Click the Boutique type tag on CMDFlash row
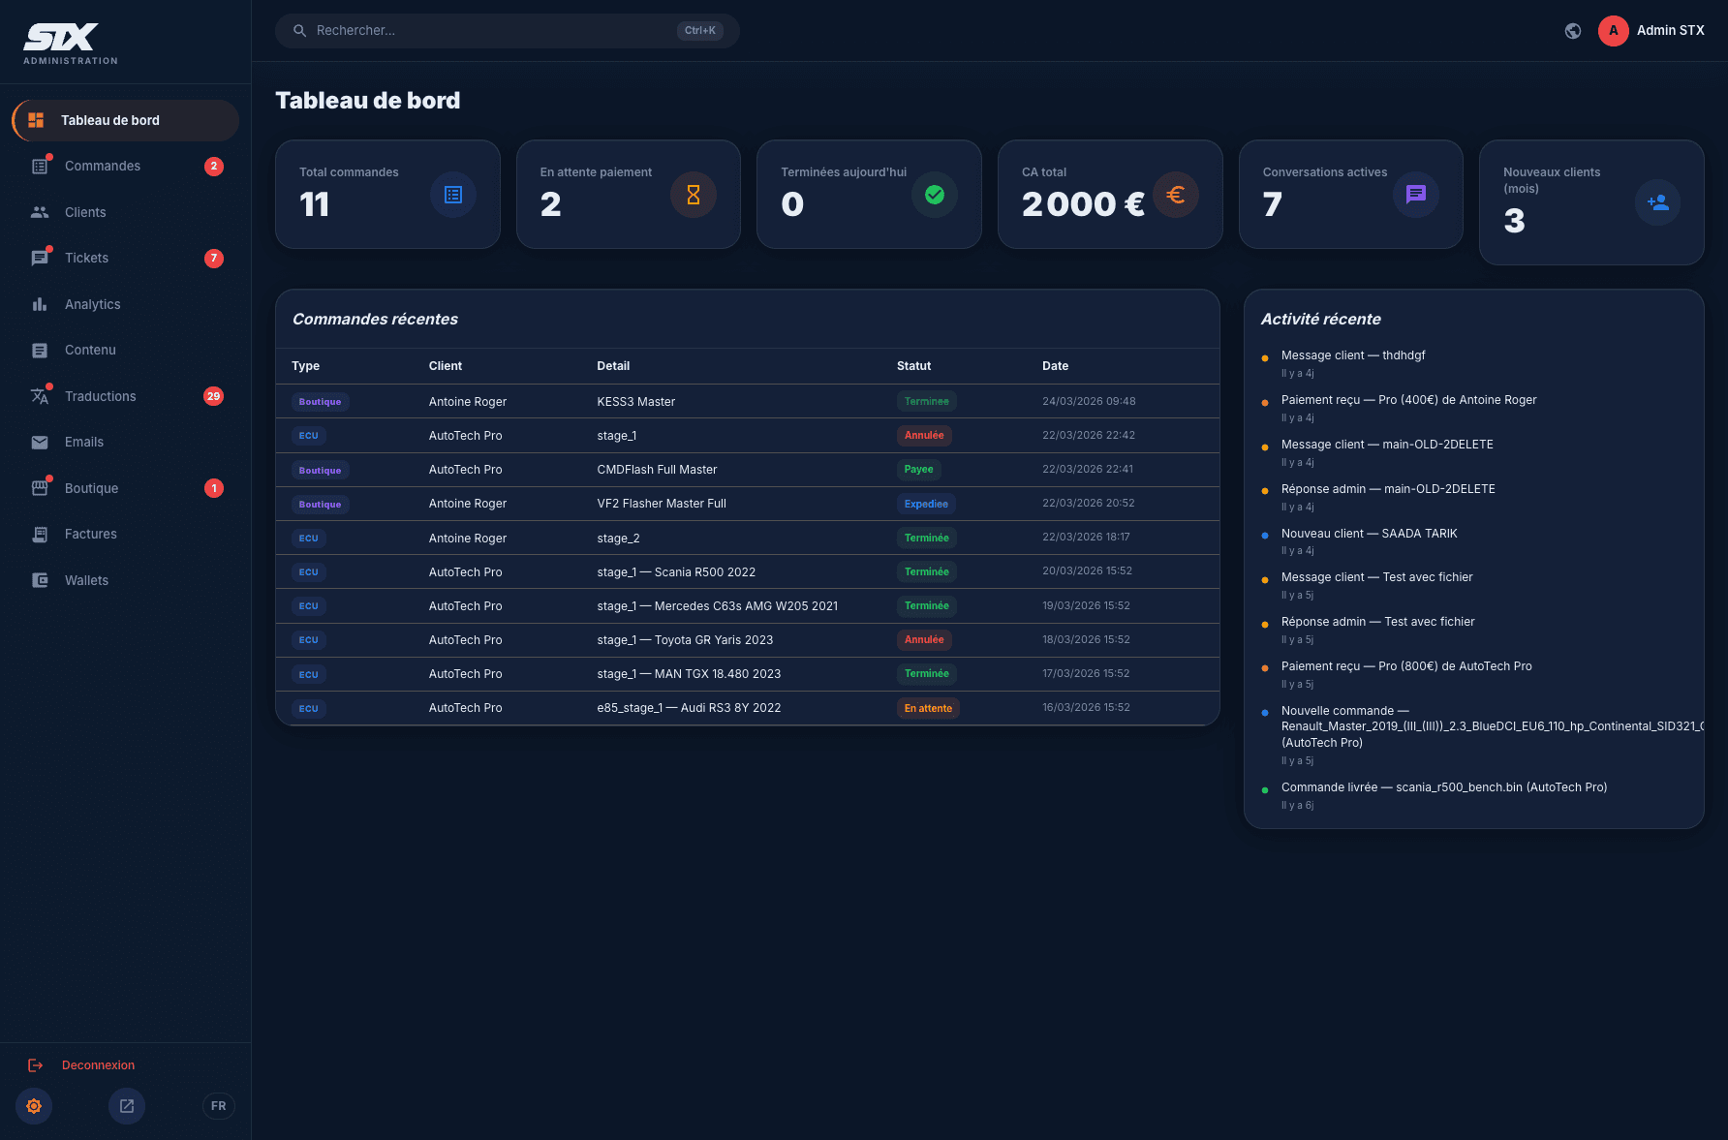The image size is (1728, 1140). click(320, 470)
